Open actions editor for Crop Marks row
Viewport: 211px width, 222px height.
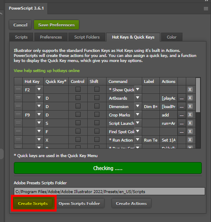coord(182,115)
